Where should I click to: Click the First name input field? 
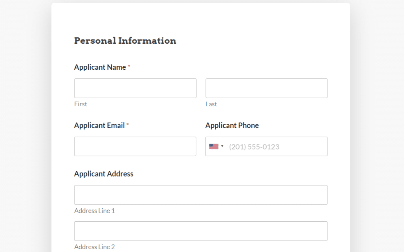(135, 88)
